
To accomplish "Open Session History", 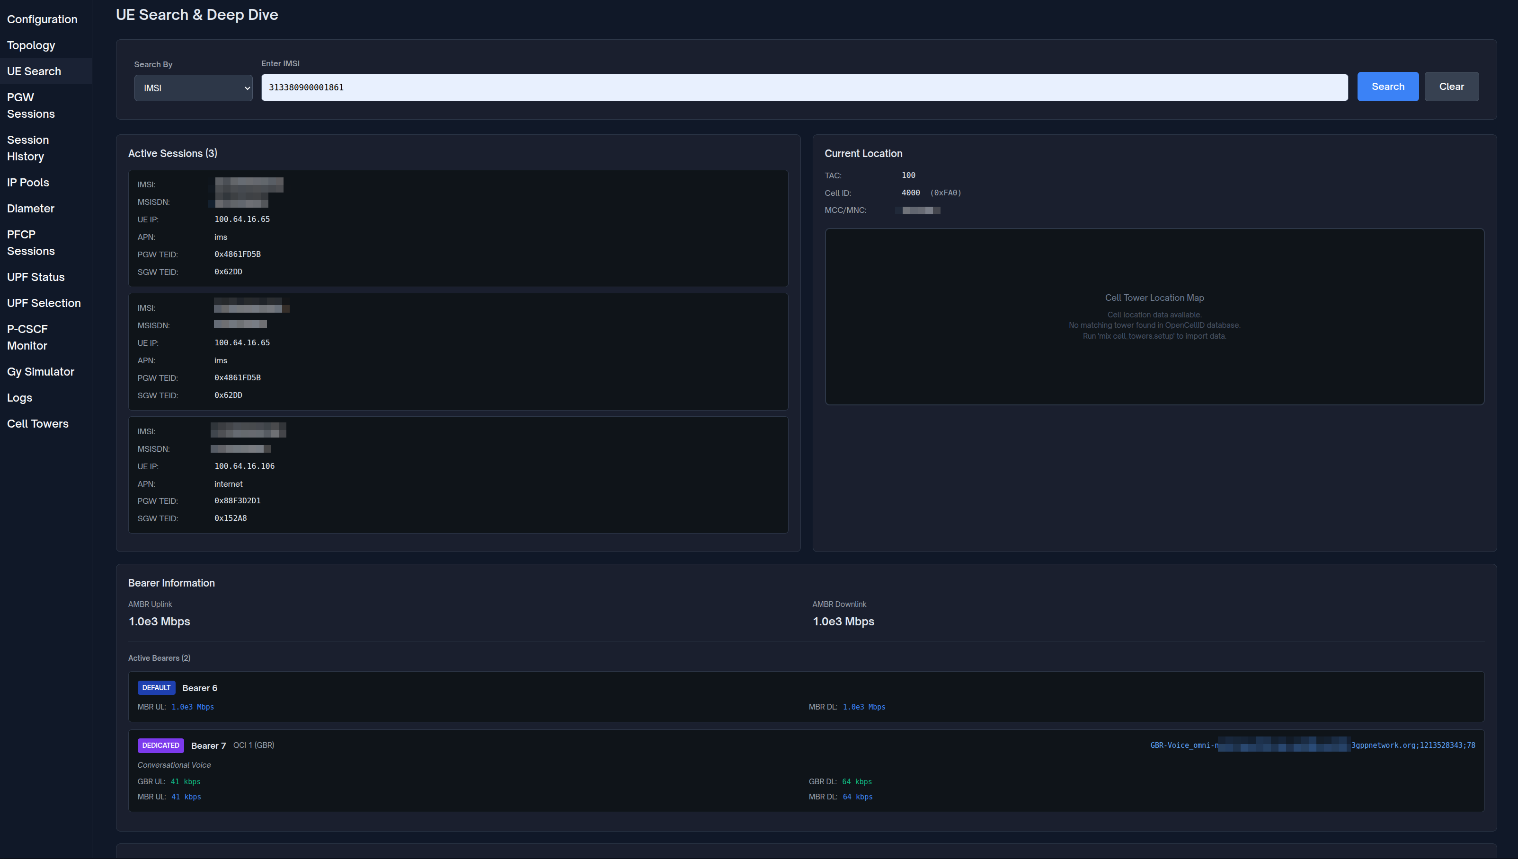I will pos(28,148).
